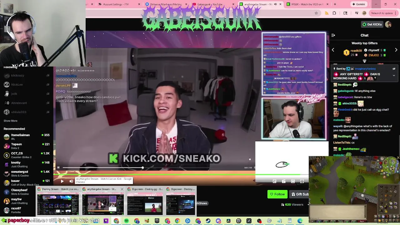
Task: Open the knotty Just Chatting channel
Action: pyautogui.click(x=27, y=164)
